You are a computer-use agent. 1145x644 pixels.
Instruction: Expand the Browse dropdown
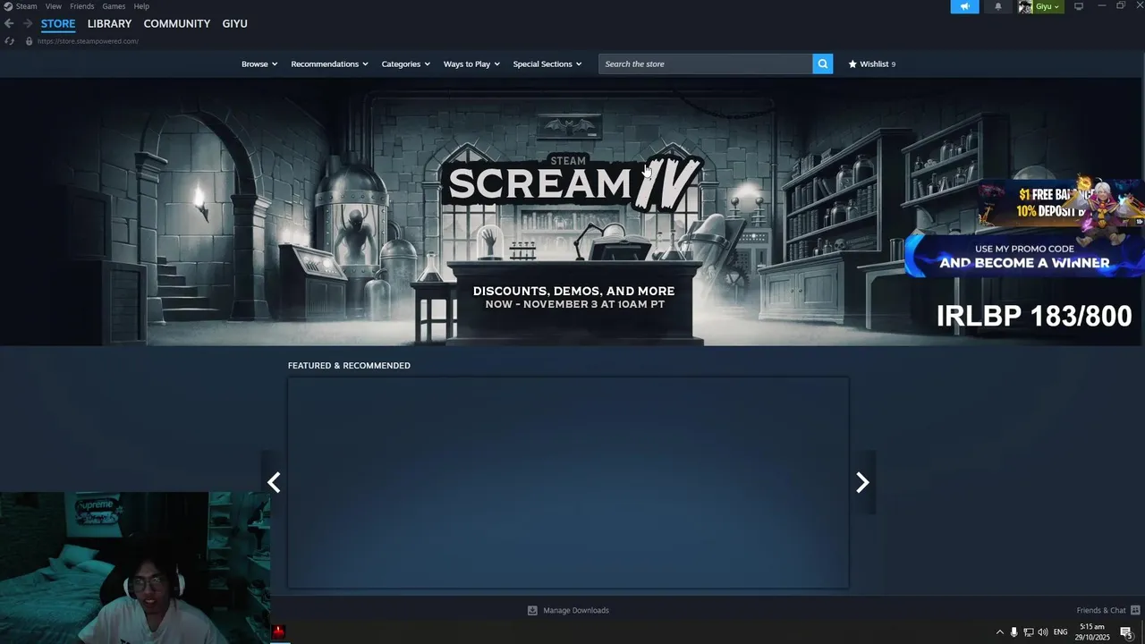click(x=259, y=64)
